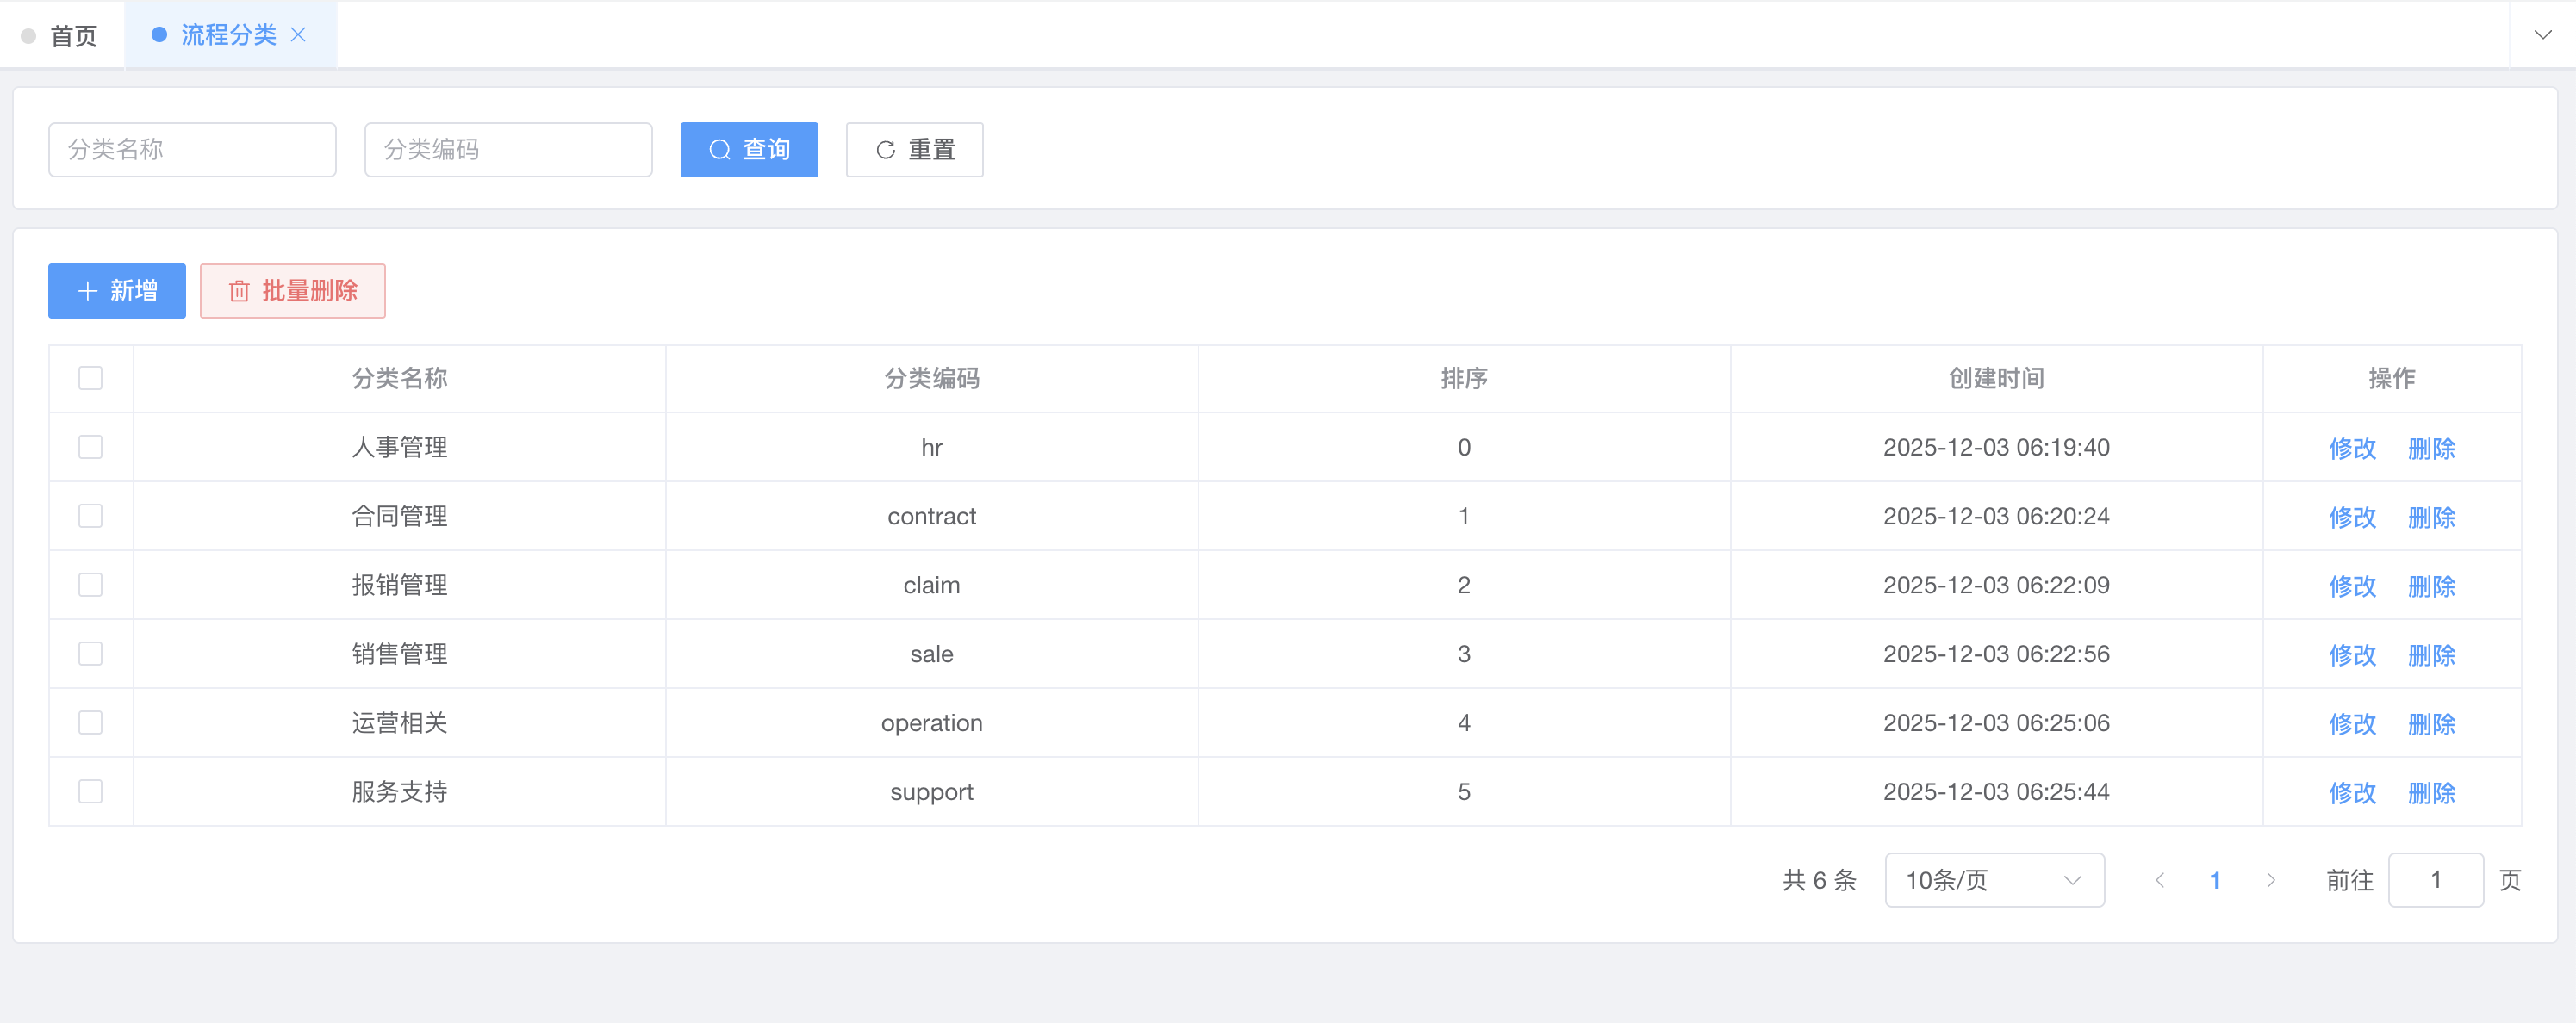Open the 10条/页 page size dropdown
This screenshot has height=1023, width=2576.
(x=1994, y=880)
